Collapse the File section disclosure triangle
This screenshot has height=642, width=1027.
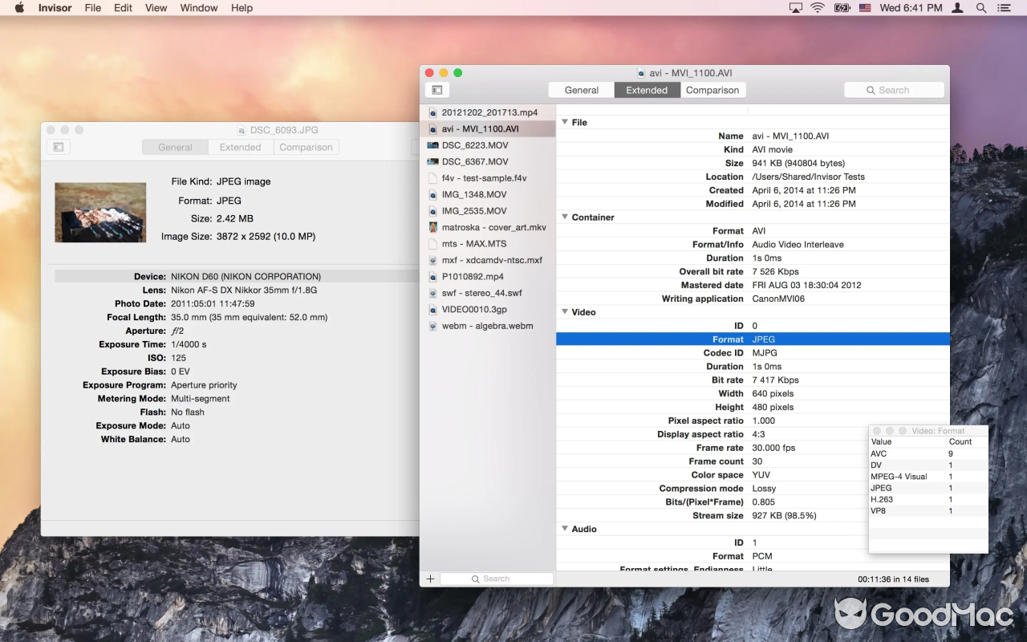pos(565,122)
